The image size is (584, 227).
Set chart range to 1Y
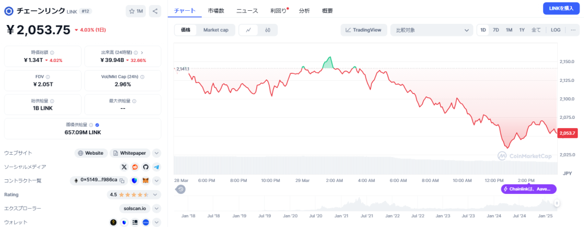click(x=522, y=30)
